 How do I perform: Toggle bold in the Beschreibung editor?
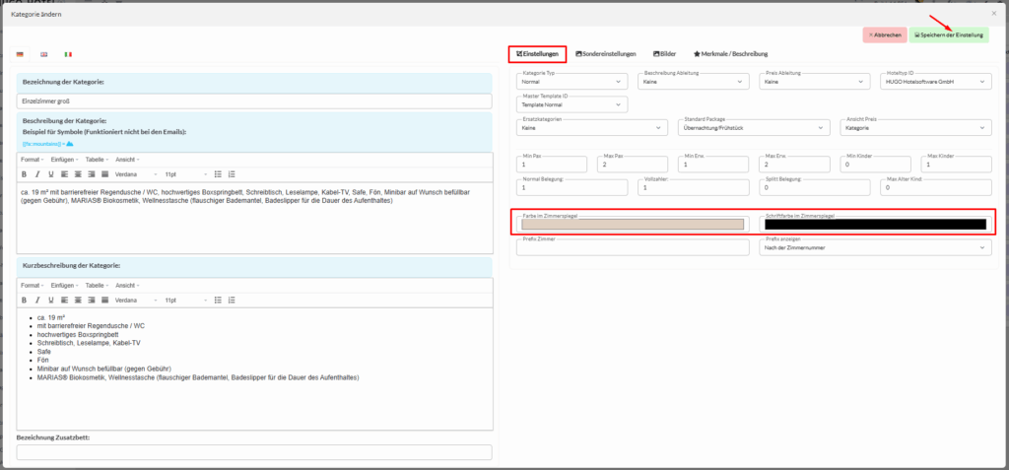point(24,173)
